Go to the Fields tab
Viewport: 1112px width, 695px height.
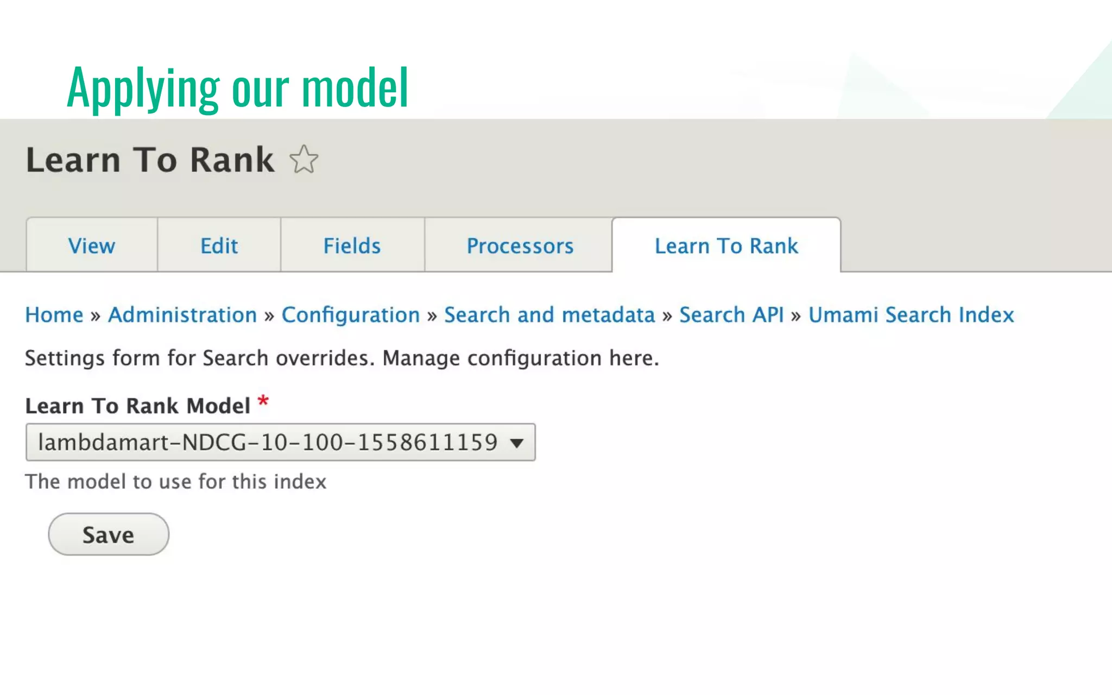click(352, 246)
